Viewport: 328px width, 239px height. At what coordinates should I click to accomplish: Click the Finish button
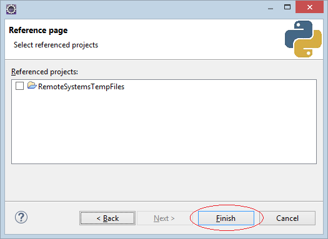click(226, 218)
